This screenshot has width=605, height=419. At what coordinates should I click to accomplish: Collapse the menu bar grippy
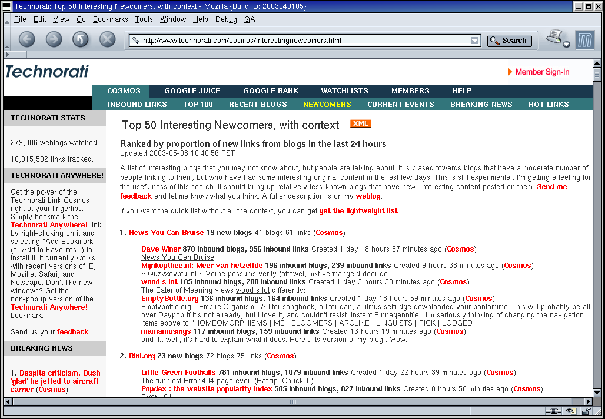6,19
